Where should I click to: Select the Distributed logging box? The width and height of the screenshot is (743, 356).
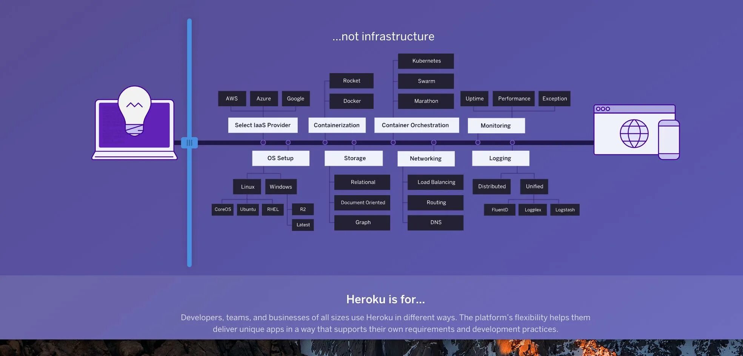tap(492, 186)
